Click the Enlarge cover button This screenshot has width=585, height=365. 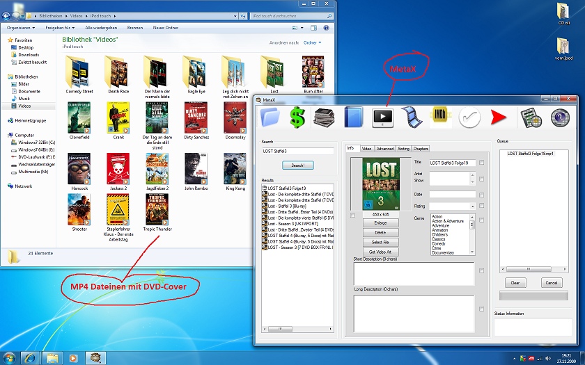click(380, 222)
